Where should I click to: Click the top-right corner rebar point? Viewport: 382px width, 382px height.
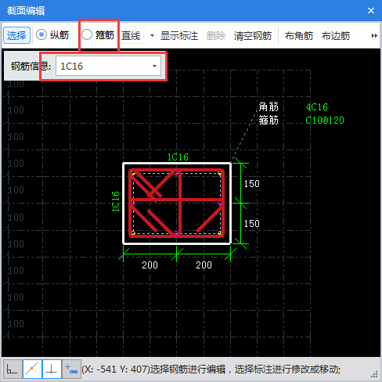click(220, 173)
